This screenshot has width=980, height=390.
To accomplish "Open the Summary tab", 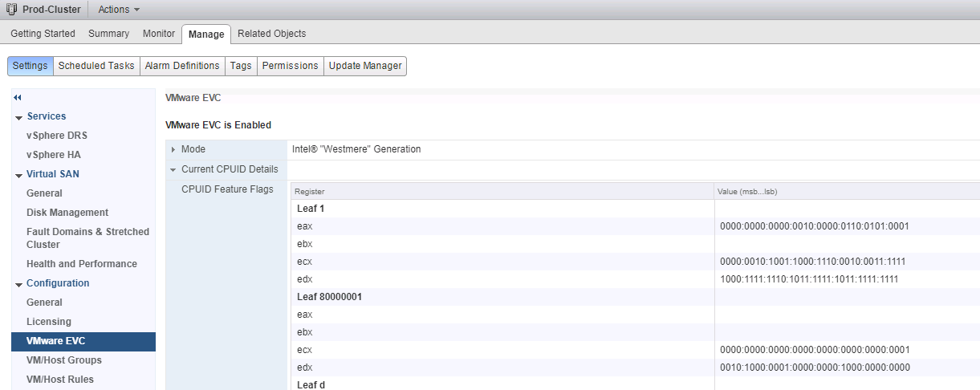I will pos(108,34).
